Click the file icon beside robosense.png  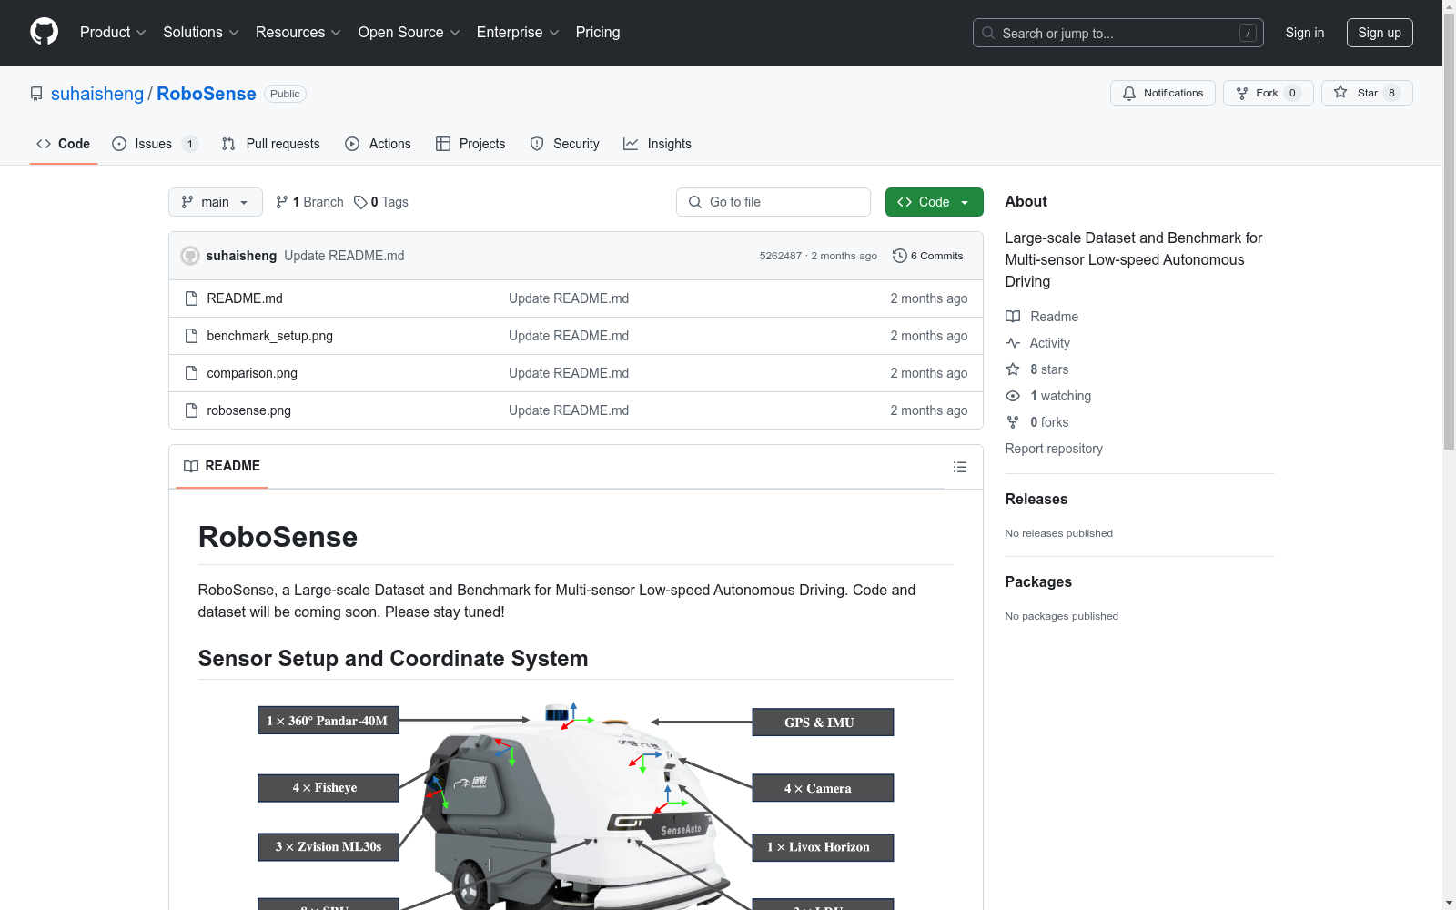[x=191, y=410]
